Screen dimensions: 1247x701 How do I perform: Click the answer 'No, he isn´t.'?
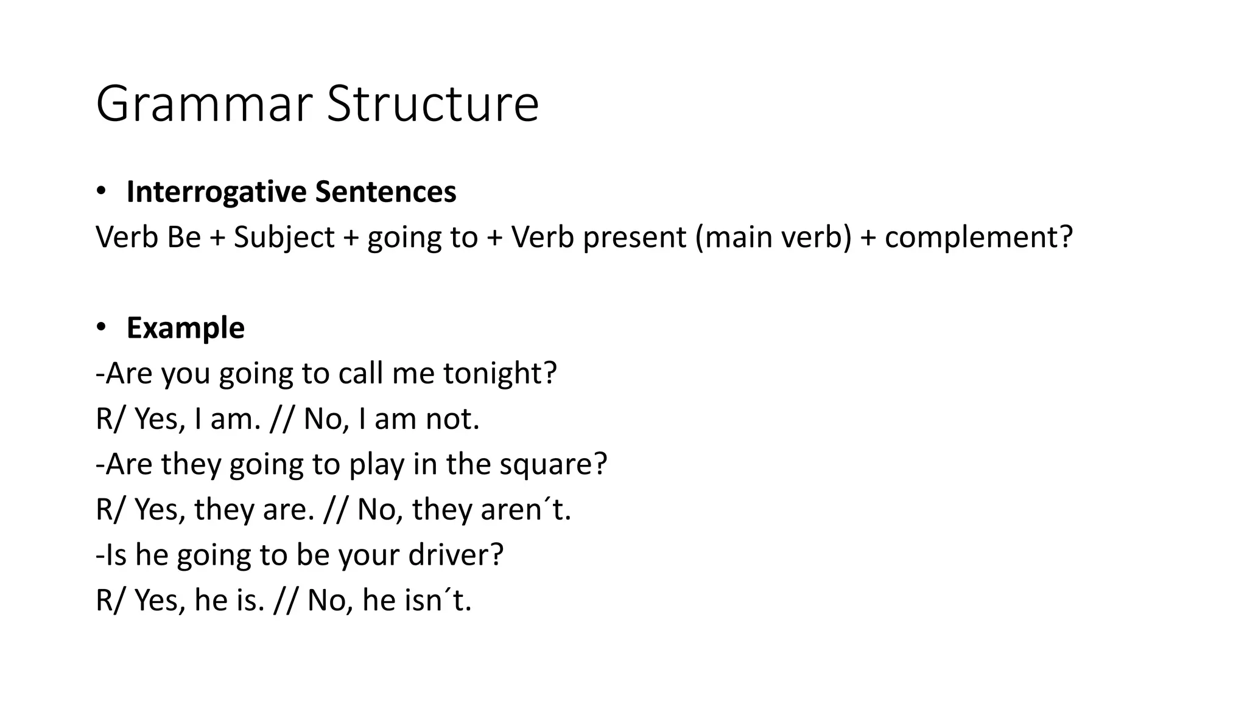click(390, 600)
